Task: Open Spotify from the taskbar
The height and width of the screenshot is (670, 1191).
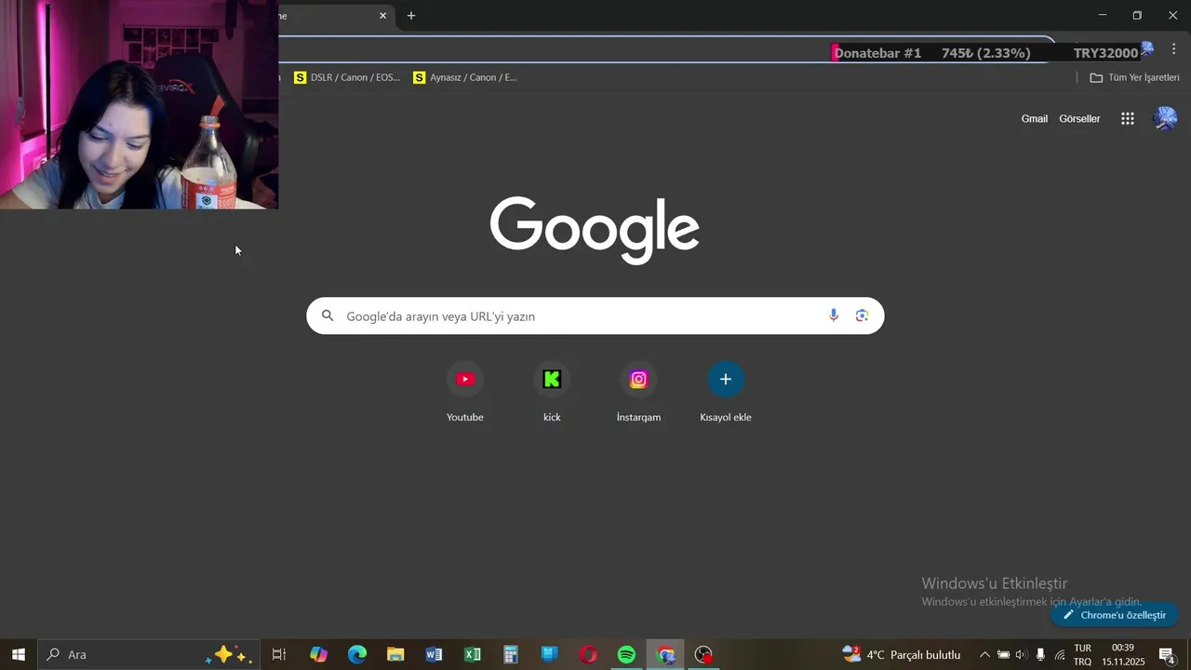Action: click(x=626, y=654)
